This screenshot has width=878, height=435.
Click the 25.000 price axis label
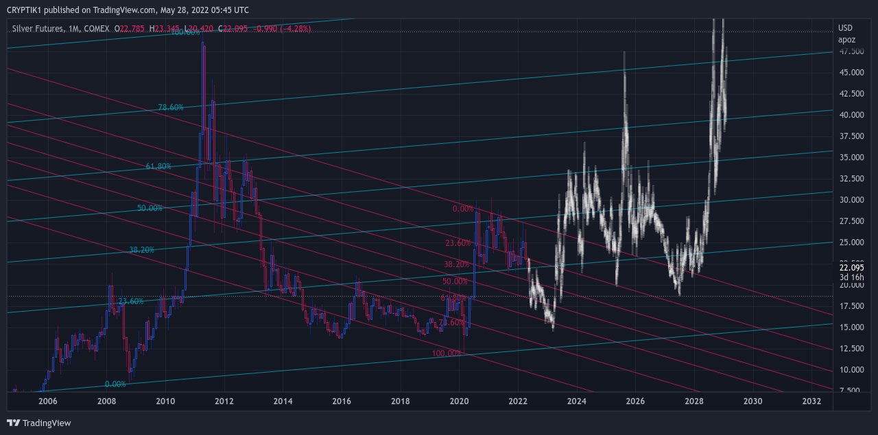tap(851, 242)
